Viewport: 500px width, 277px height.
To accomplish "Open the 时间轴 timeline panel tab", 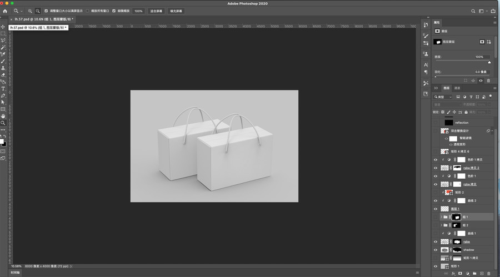I will [15, 273].
